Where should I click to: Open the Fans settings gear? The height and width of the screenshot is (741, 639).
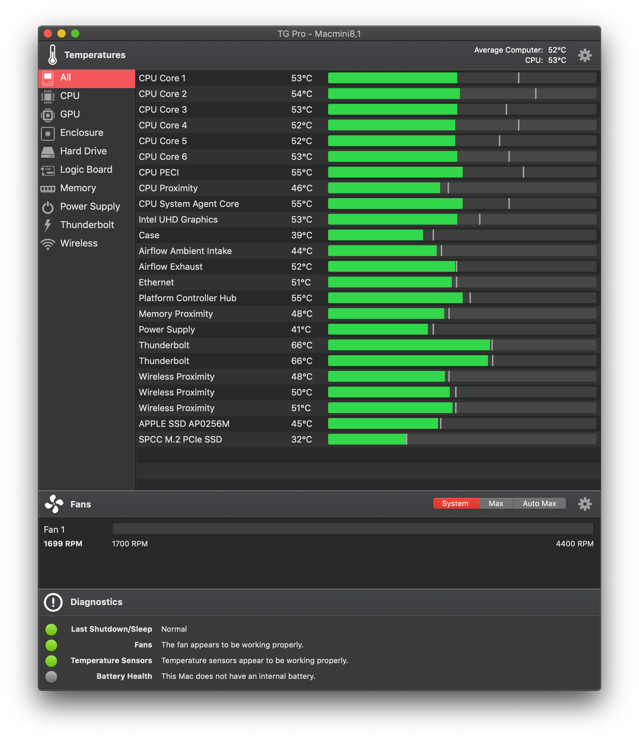(x=585, y=504)
